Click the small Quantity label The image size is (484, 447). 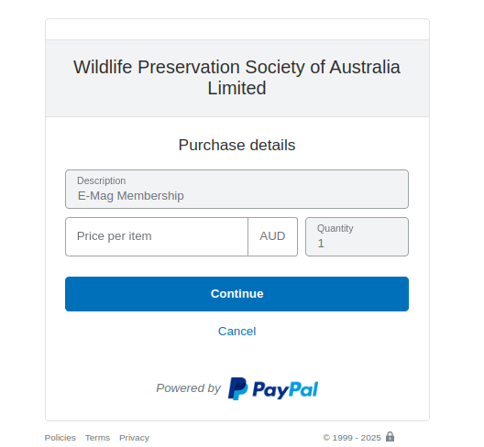tap(335, 228)
